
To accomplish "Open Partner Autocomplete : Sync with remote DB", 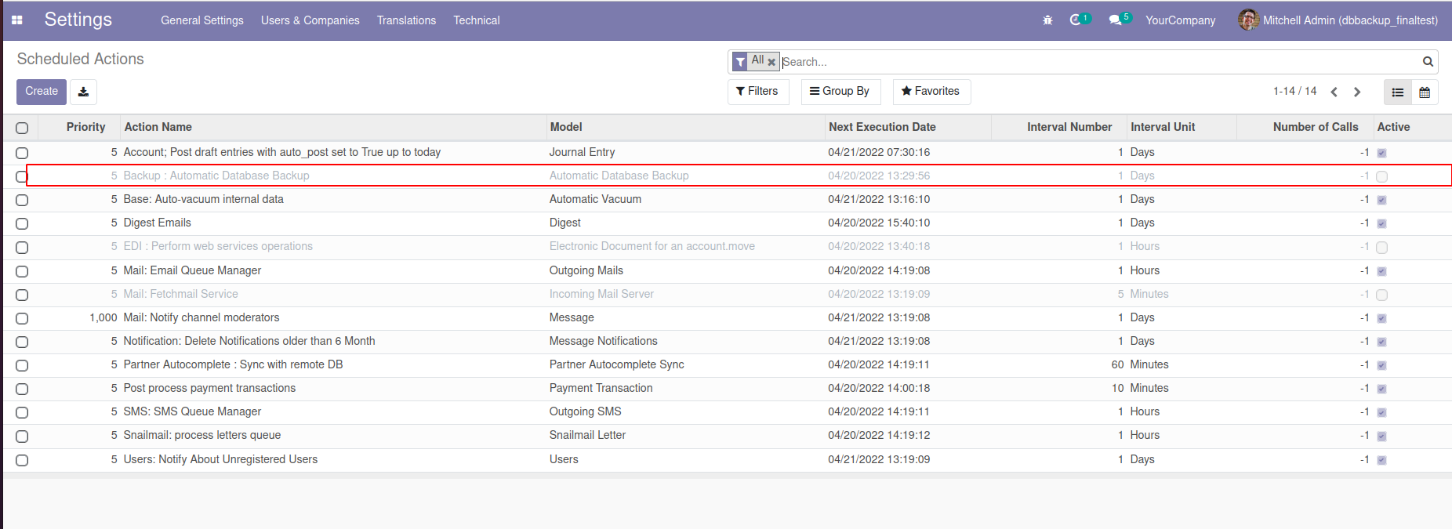I will [x=233, y=364].
